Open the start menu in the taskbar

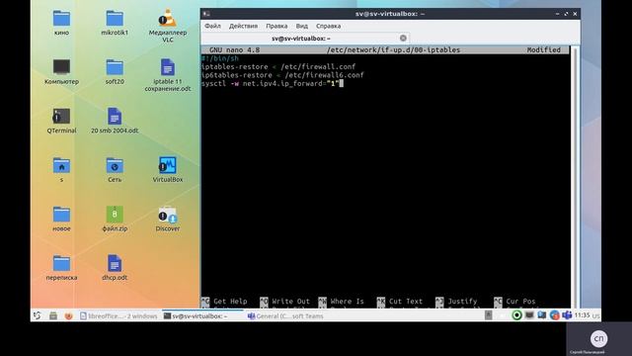coord(38,315)
